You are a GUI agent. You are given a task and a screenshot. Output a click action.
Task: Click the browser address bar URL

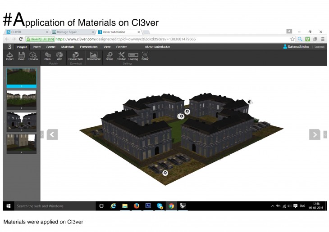click(x=126, y=39)
